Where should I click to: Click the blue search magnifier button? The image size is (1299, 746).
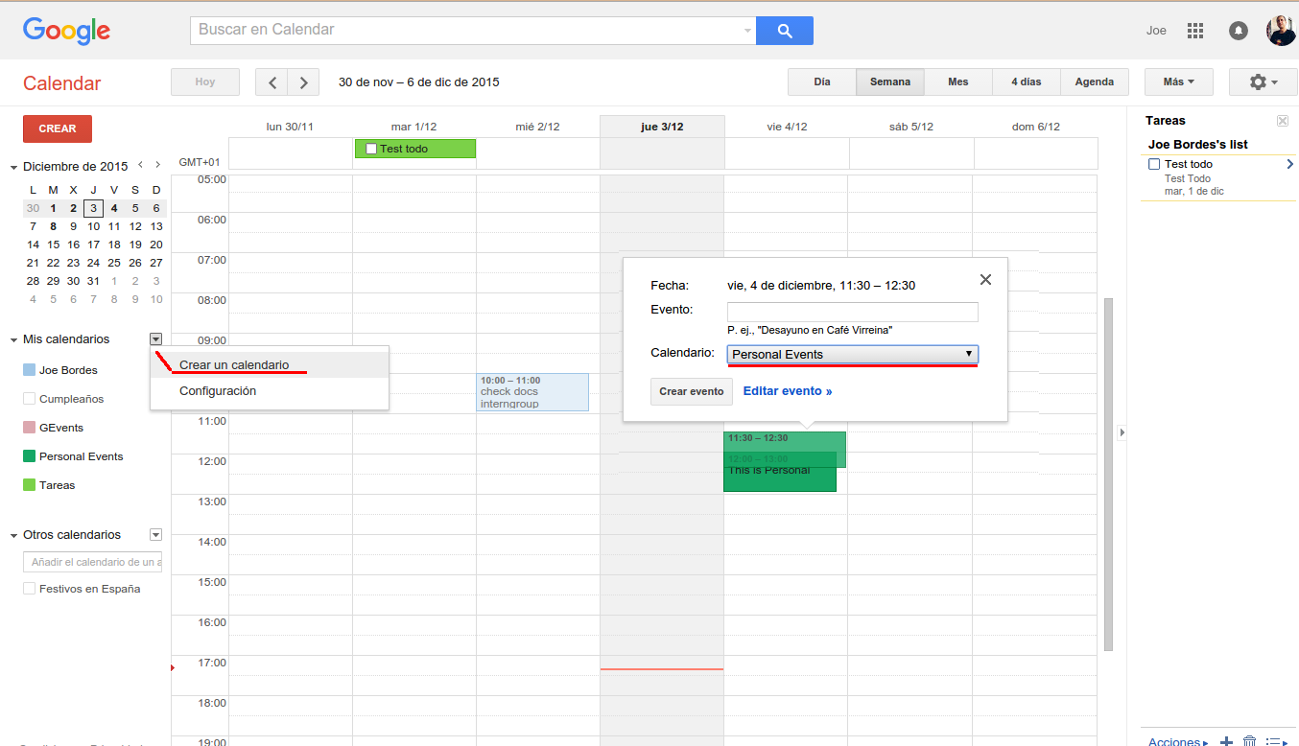click(784, 31)
